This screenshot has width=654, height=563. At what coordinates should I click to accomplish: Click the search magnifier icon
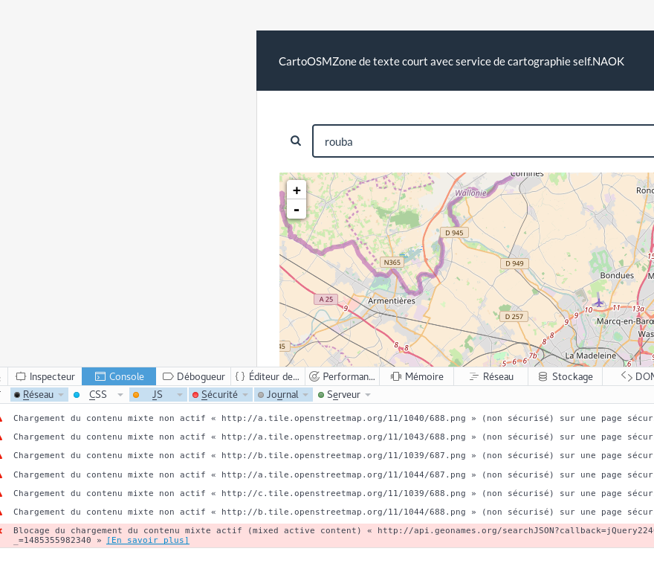pos(296,141)
